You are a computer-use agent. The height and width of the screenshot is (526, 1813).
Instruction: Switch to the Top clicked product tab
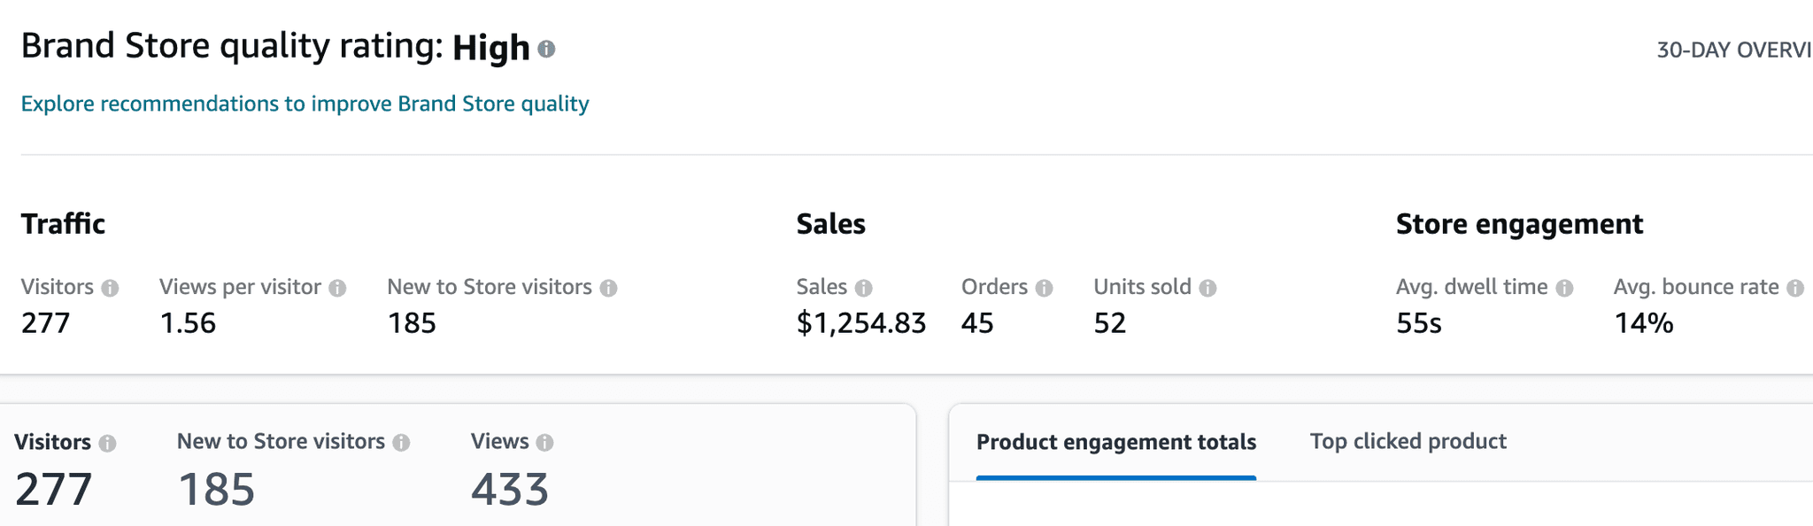[1408, 441]
